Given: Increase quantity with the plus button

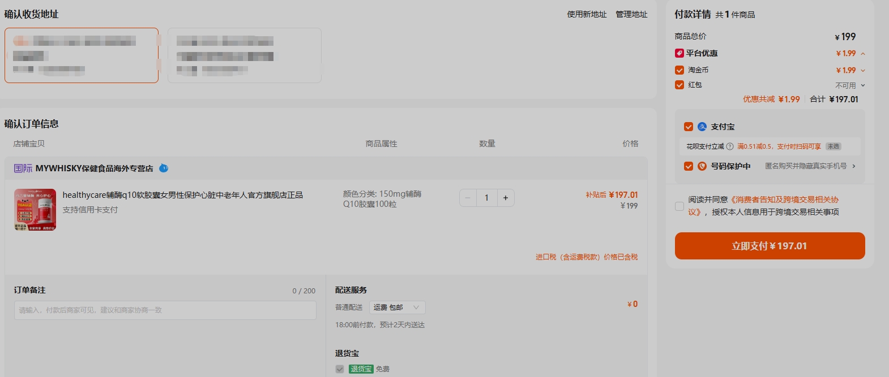Looking at the screenshot, I should point(506,198).
